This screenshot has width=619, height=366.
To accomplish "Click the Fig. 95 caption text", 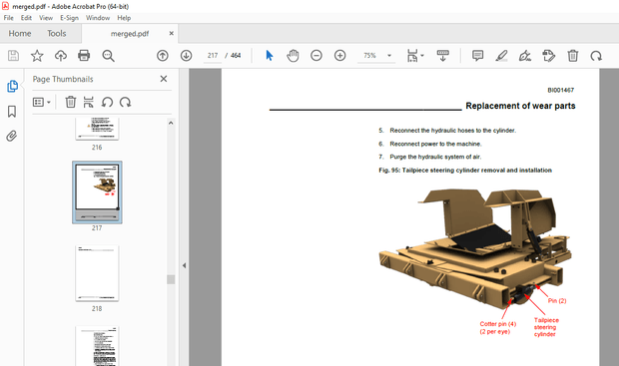I will [465, 171].
